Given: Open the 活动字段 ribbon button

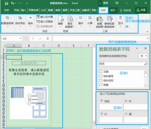Looking at the screenshot, I should [20, 21].
